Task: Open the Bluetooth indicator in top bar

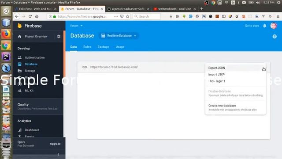Action: [x=238, y=3]
